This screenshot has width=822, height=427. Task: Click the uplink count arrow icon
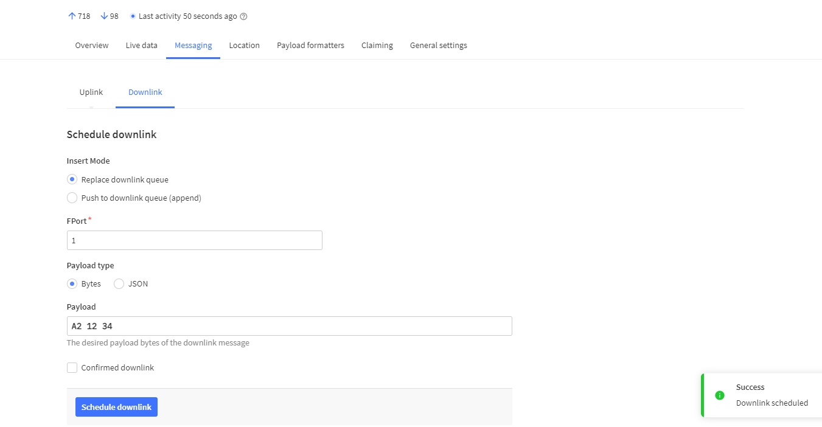pos(72,16)
